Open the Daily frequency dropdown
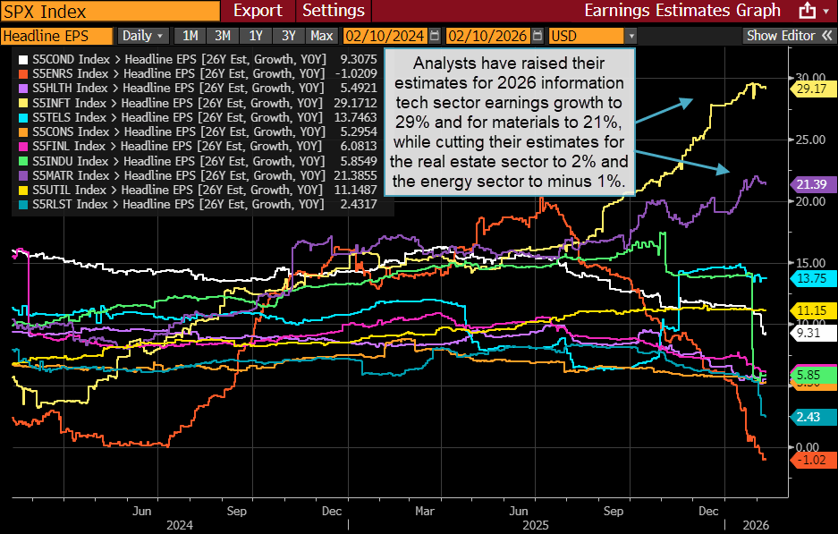This screenshot has height=534, width=838. [x=142, y=36]
